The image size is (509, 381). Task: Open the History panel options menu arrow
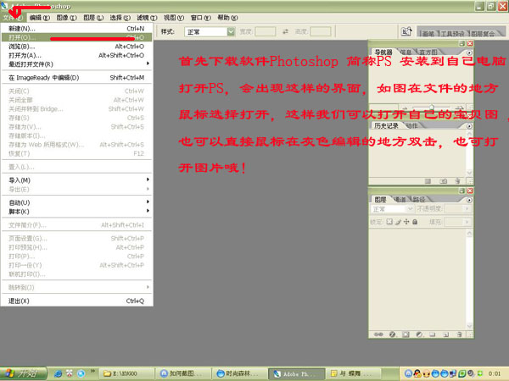[469, 126]
